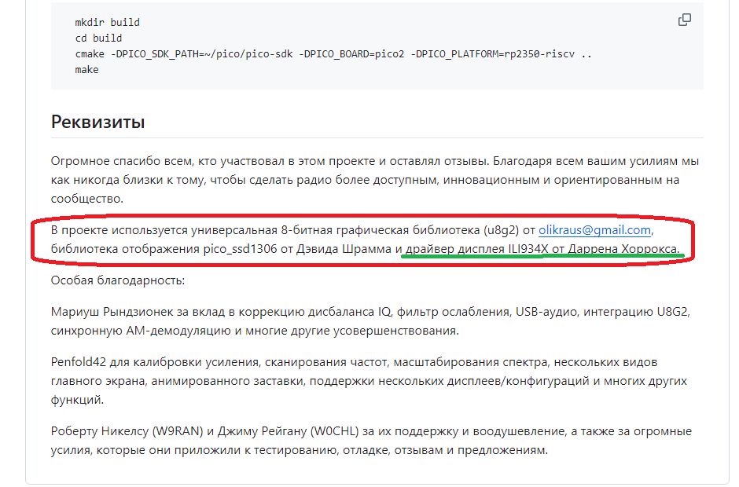The height and width of the screenshot is (487, 739).
Task: Copy the build commands code block
Action: [x=684, y=20]
